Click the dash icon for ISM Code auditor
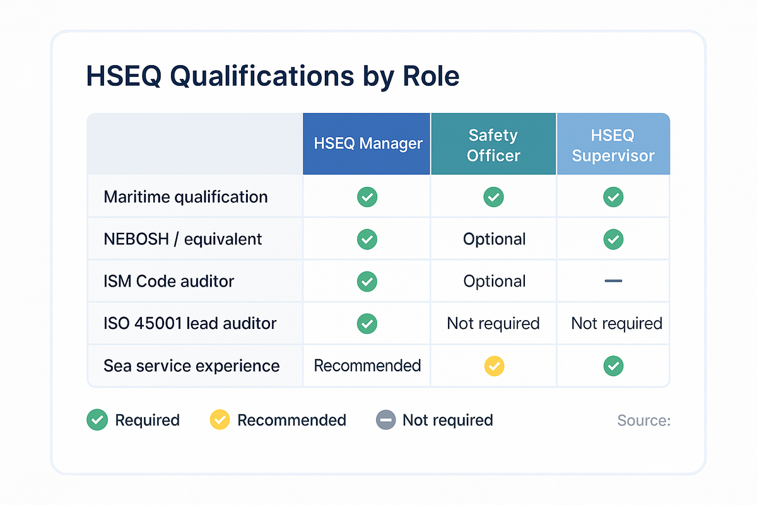Screen dimensions: 757x505 [x=613, y=281]
